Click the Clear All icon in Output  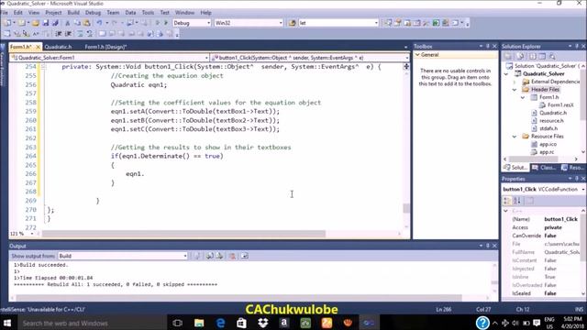[x=232, y=256]
